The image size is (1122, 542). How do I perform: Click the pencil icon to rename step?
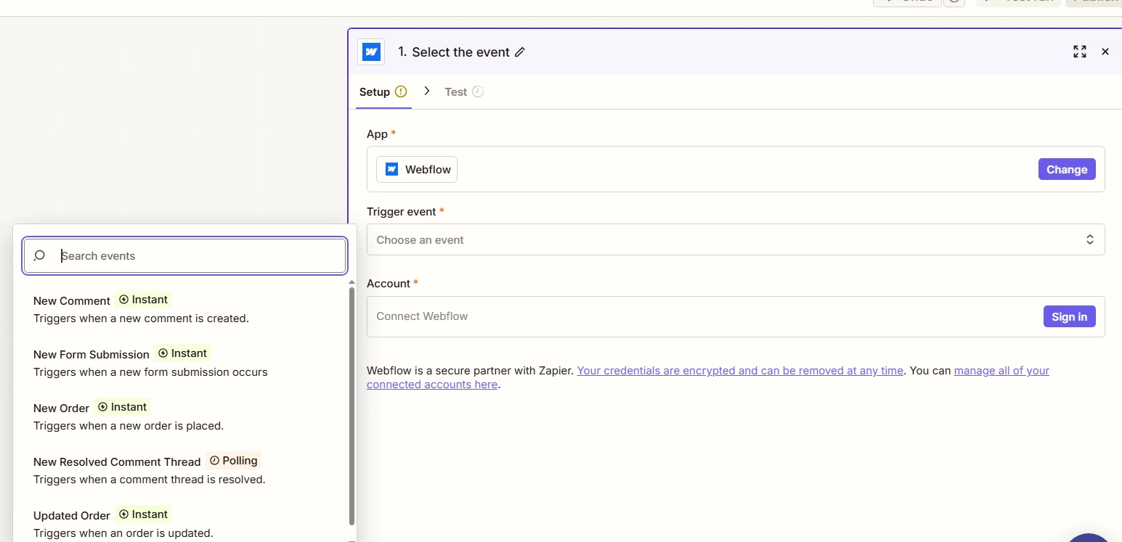pyautogui.click(x=520, y=52)
